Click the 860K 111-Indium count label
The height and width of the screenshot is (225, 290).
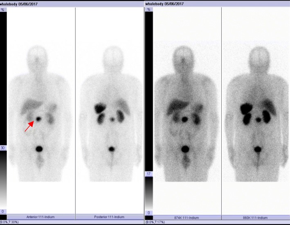coord(255,217)
